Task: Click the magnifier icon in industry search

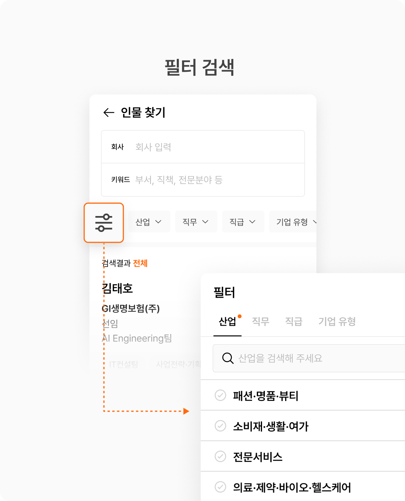Action: [228, 358]
